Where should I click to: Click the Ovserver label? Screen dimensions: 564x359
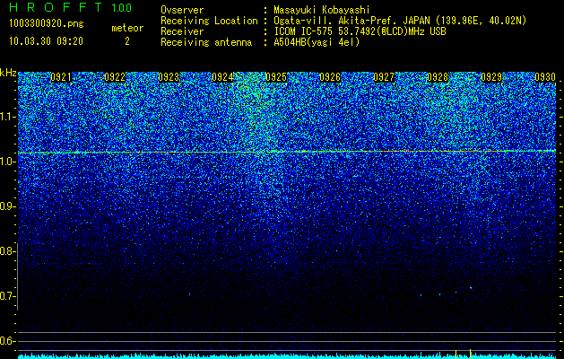click(182, 10)
